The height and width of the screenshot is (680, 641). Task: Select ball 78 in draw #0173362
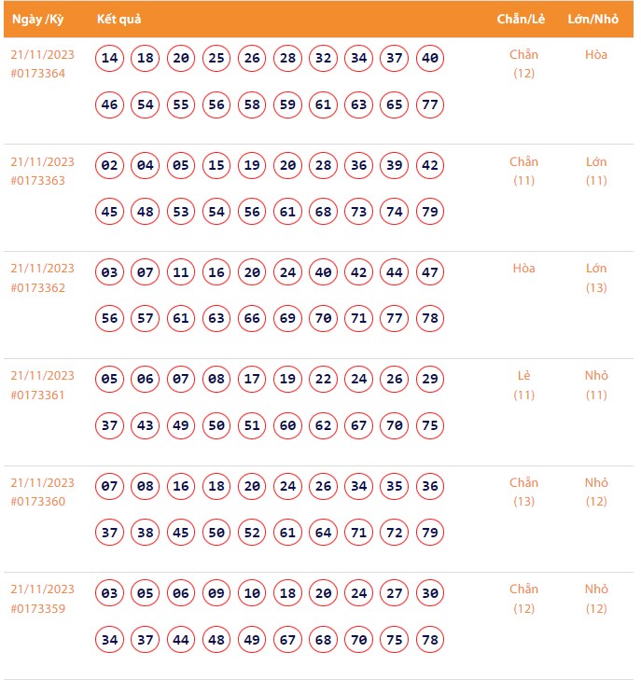click(430, 319)
